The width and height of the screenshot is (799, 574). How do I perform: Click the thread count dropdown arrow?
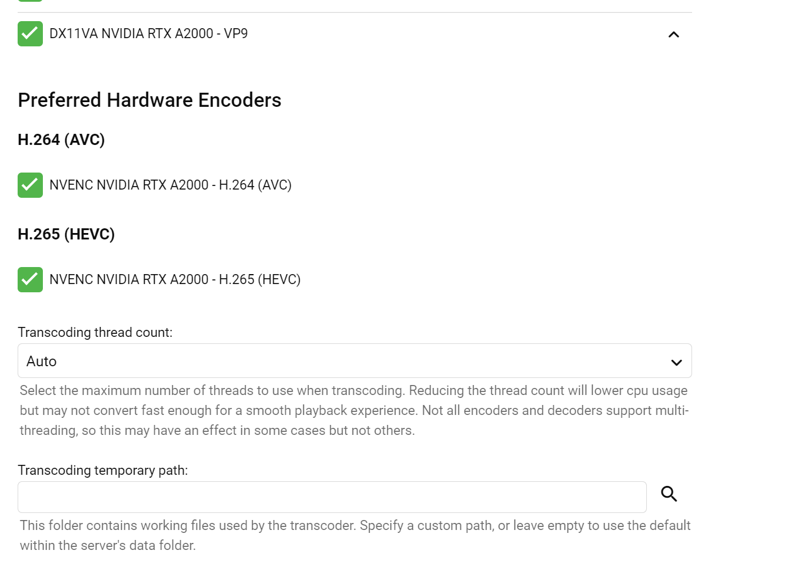[x=676, y=362]
